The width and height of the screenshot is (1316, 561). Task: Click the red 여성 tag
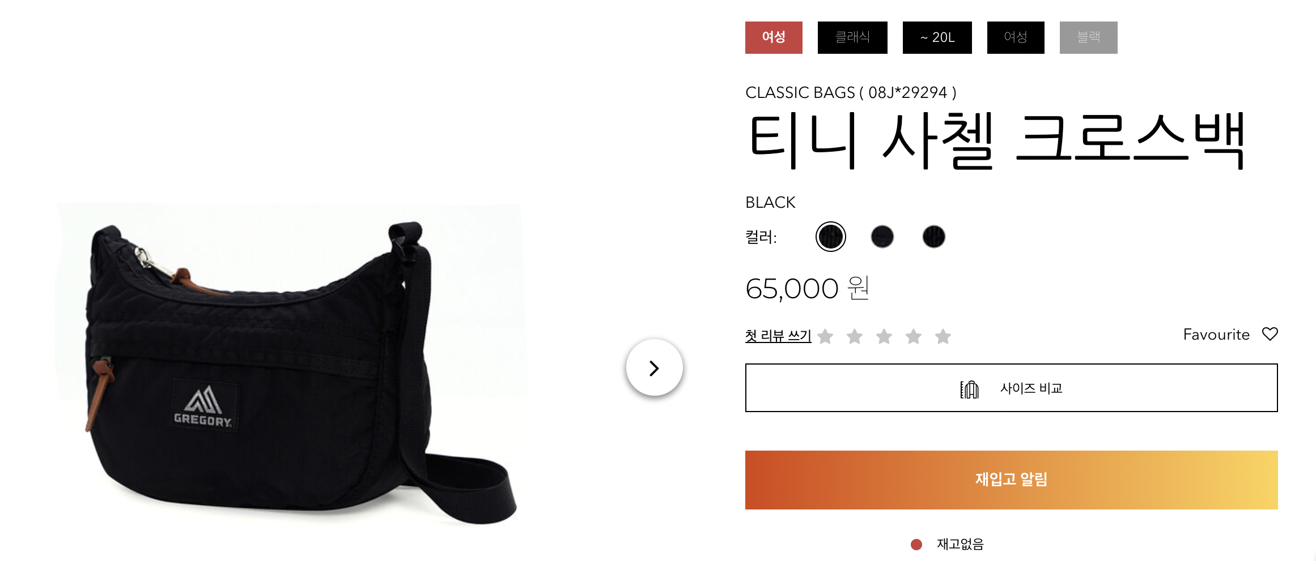tap(774, 37)
